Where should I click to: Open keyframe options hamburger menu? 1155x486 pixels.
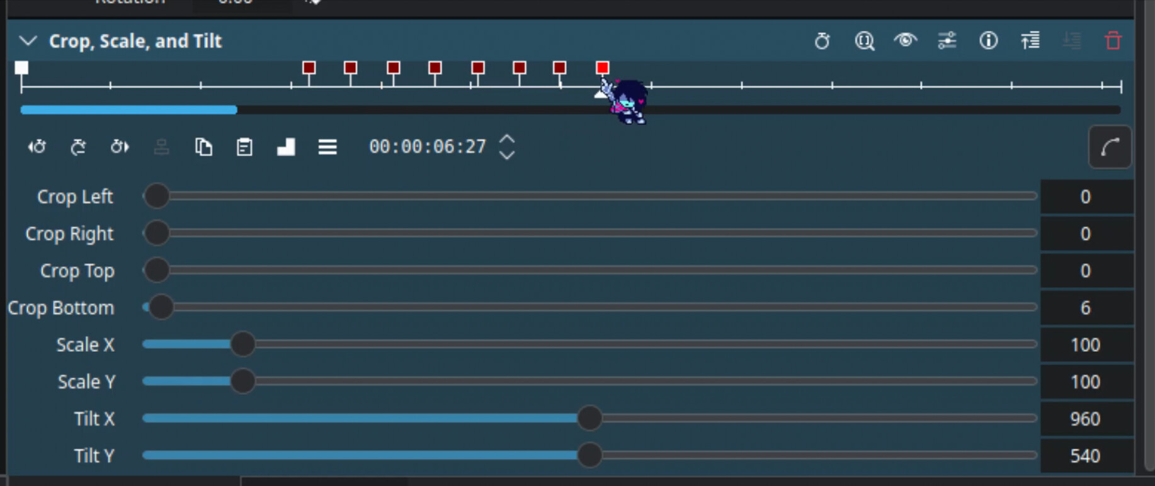(x=327, y=147)
